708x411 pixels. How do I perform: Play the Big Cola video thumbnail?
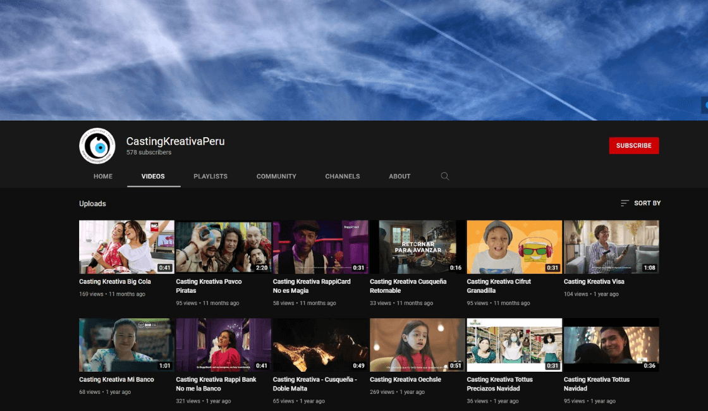click(x=126, y=247)
